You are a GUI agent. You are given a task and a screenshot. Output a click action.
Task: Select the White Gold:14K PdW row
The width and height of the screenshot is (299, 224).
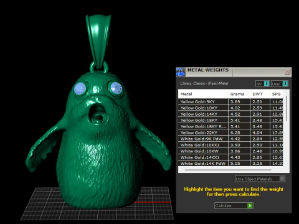coord(230,164)
